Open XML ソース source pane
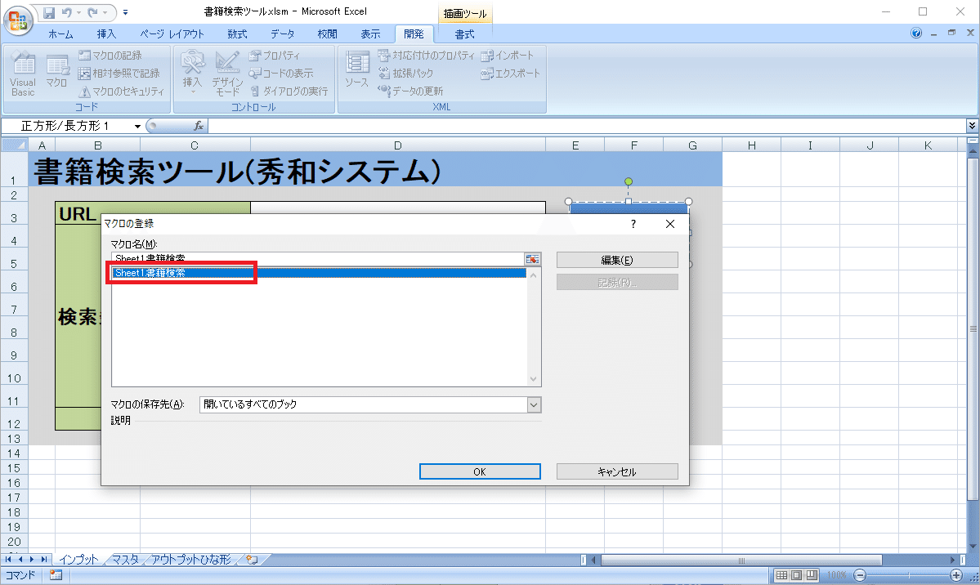The width and height of the screenshot is (980, 585). (x=357, y=70)
